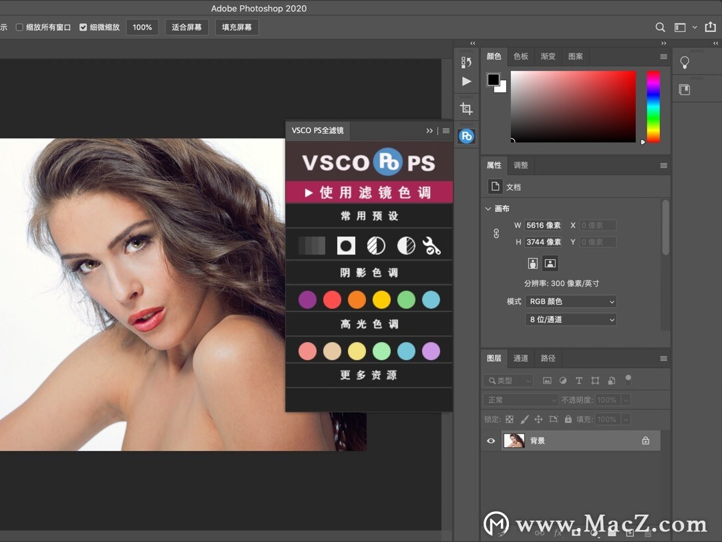This screenshot has height=542, width=722.
Task: Click the scissors filter icon in VSCO panel
Action: pyautogui.click(x=431, y=245)
